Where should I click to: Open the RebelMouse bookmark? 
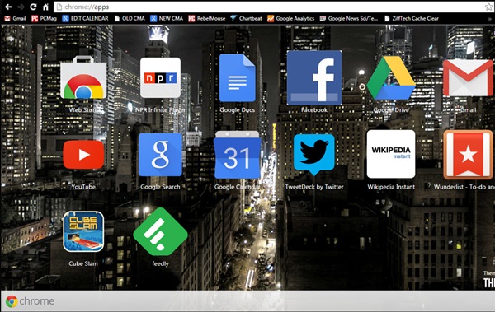click(x=207, y=18)
